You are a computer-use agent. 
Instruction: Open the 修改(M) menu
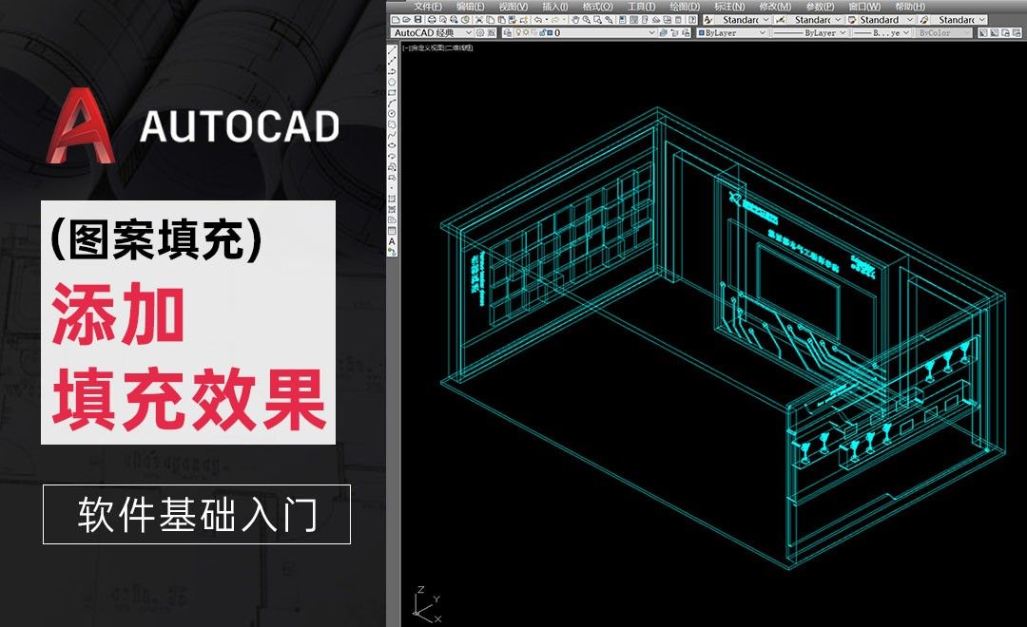tap(773, 7)
